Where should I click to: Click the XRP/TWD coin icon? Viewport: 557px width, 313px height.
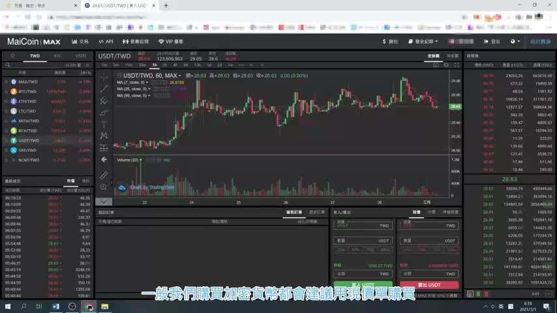[14, 150]
